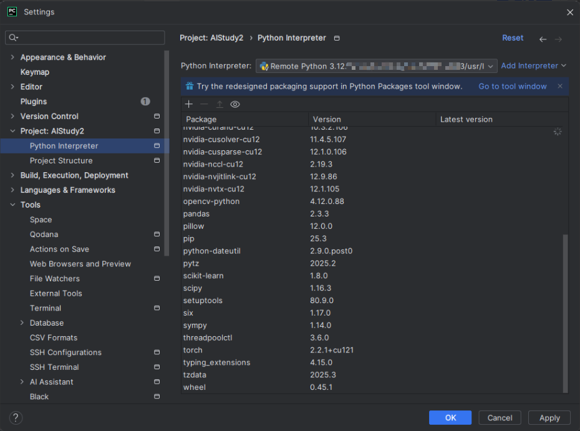Sort by the Version column header
This screenshot has width=580, height=431.
click(x=372, y=120)
